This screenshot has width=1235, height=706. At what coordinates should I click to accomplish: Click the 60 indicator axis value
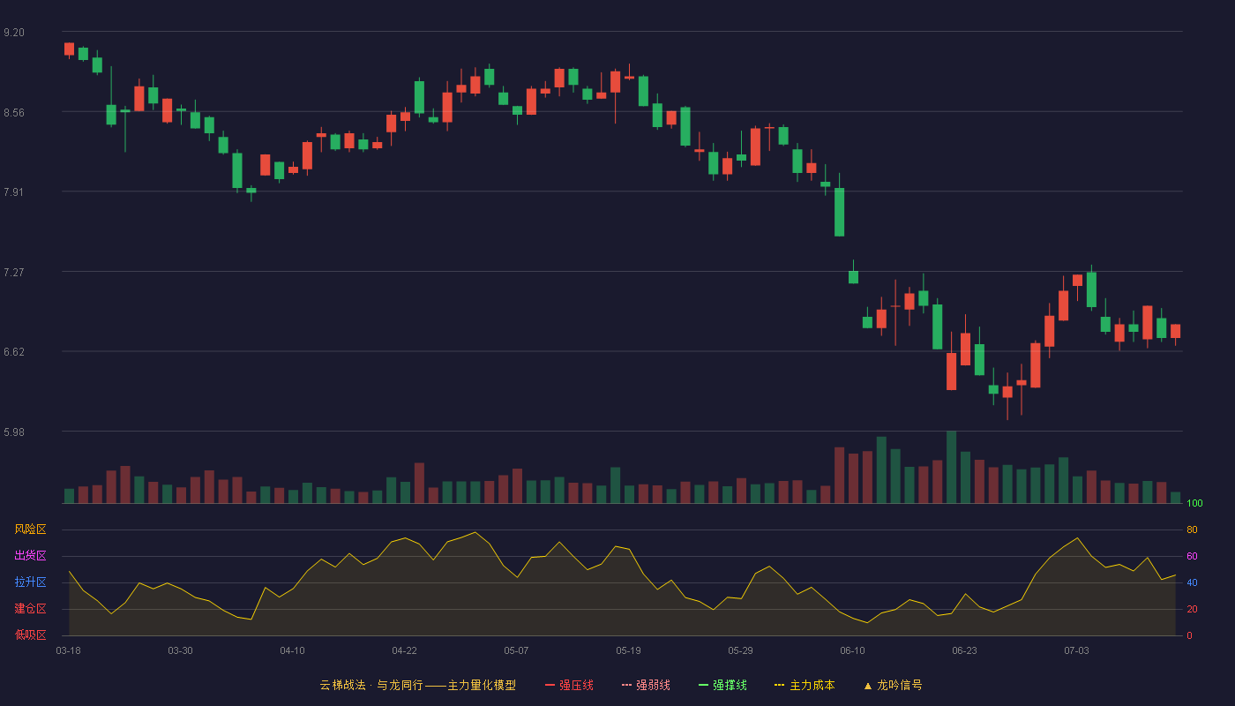click(x=1192, y=556)
